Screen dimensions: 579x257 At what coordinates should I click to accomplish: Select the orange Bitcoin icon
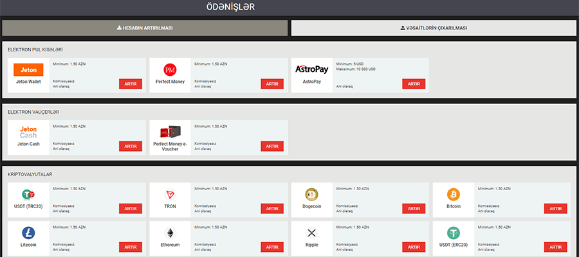coord(453,195)
